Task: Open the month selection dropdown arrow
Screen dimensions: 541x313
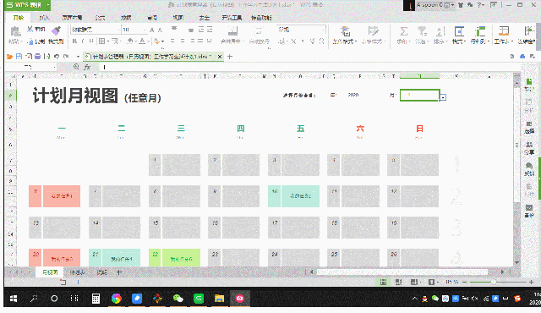Action: [443, 97]
